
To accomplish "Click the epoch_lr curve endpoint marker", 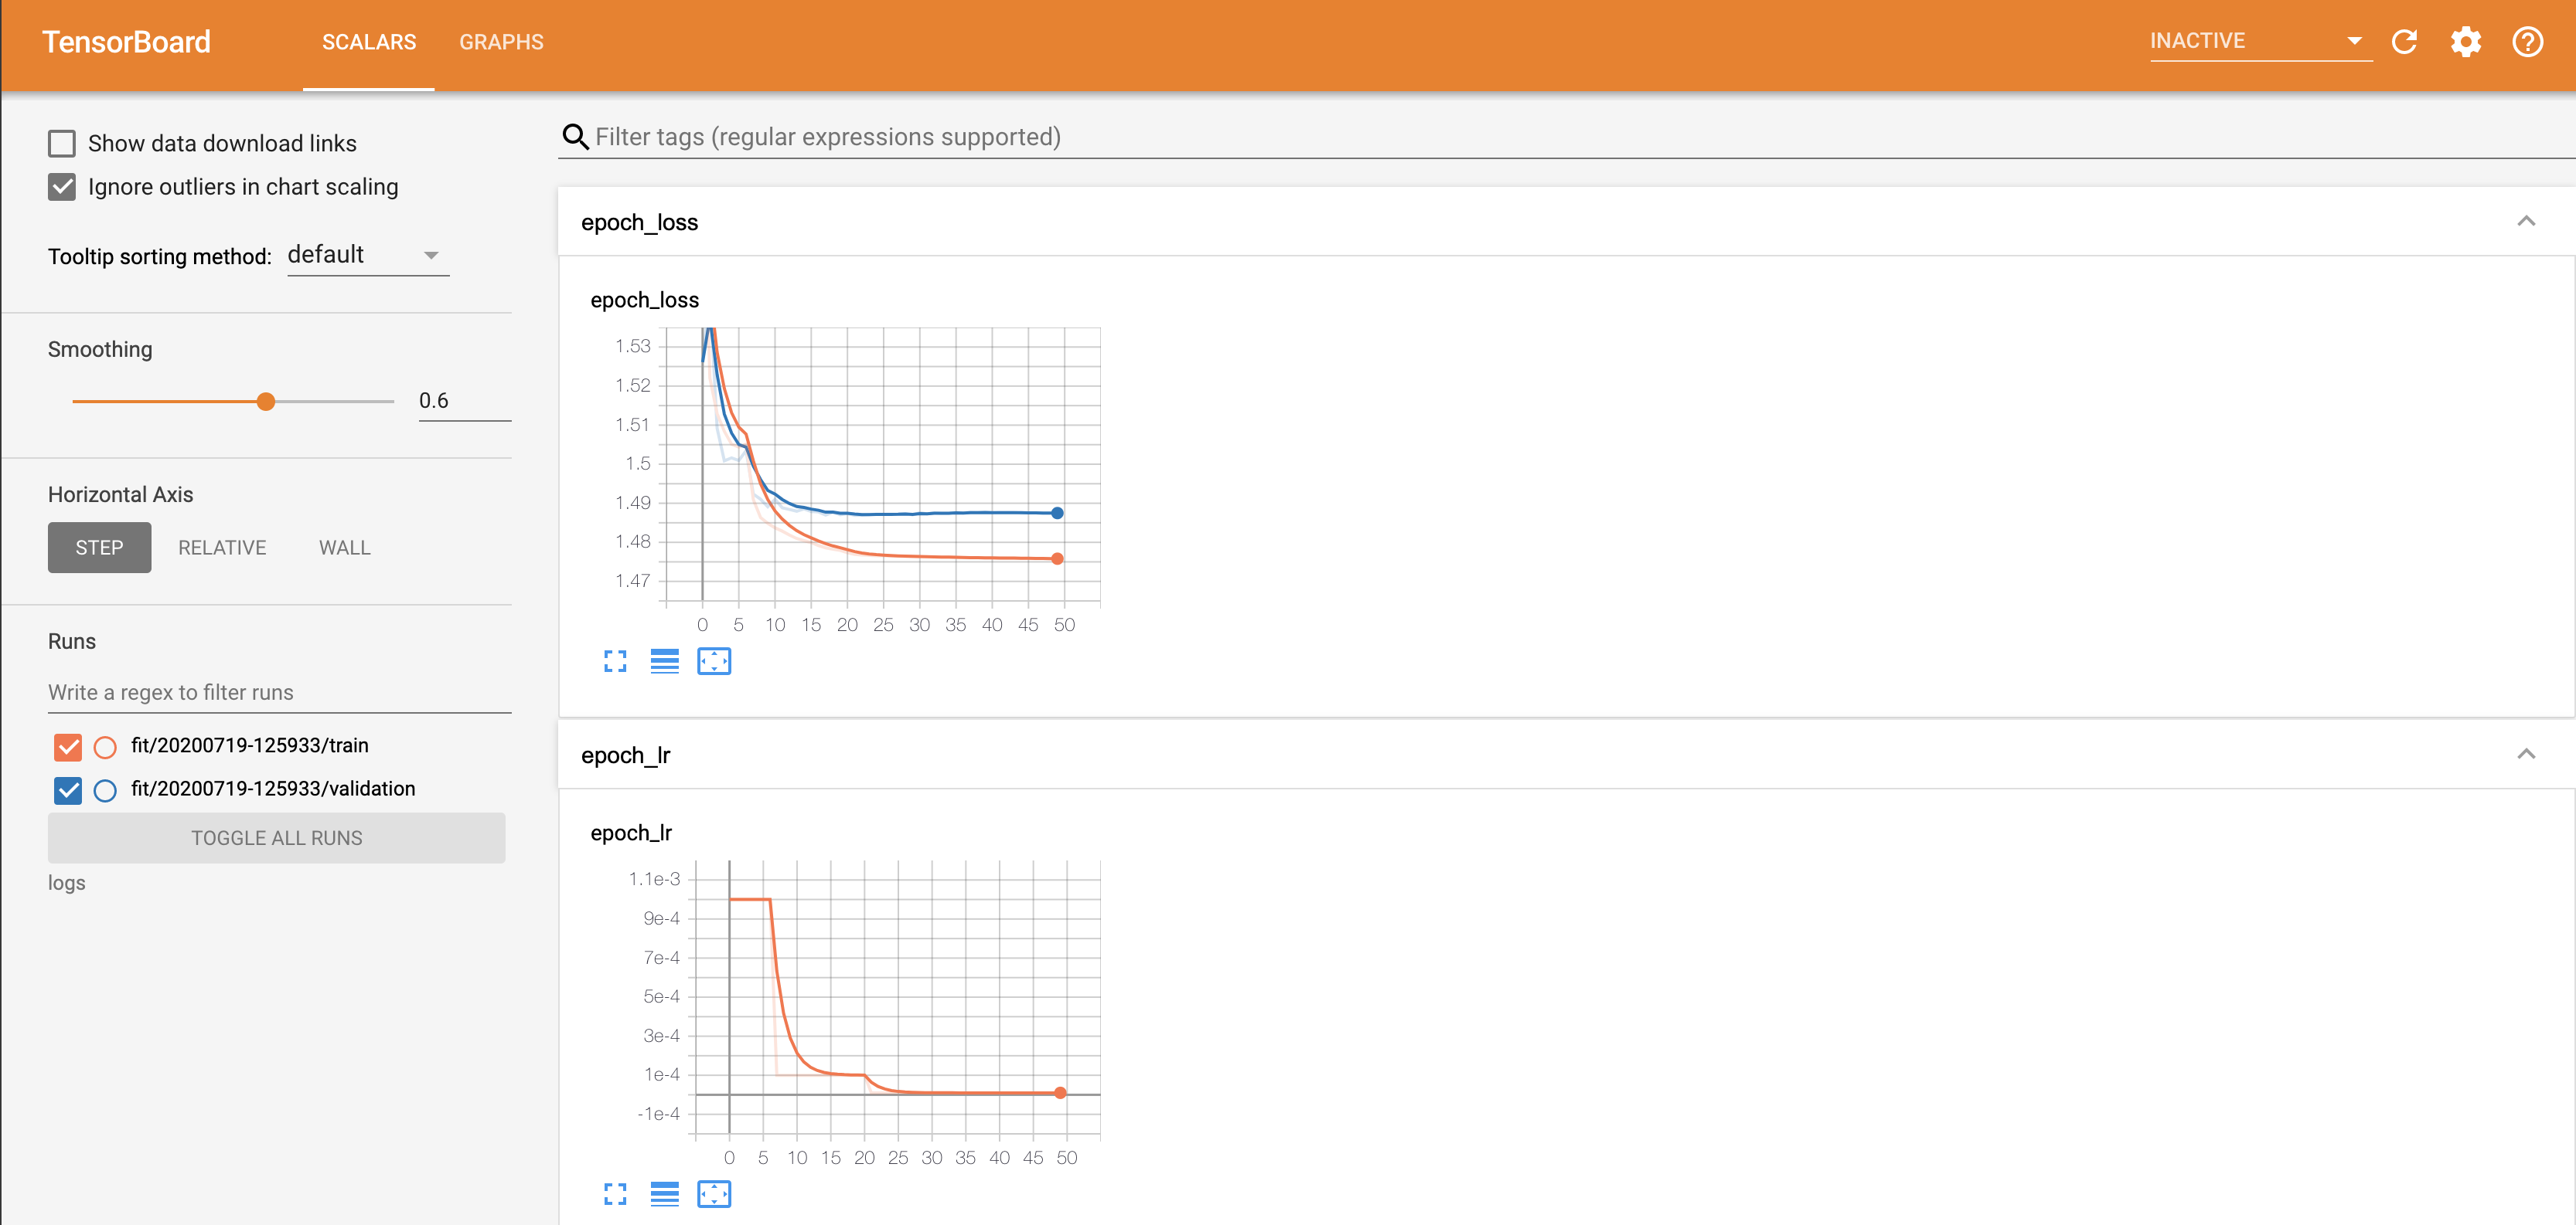I will tap(1060, 1093).
